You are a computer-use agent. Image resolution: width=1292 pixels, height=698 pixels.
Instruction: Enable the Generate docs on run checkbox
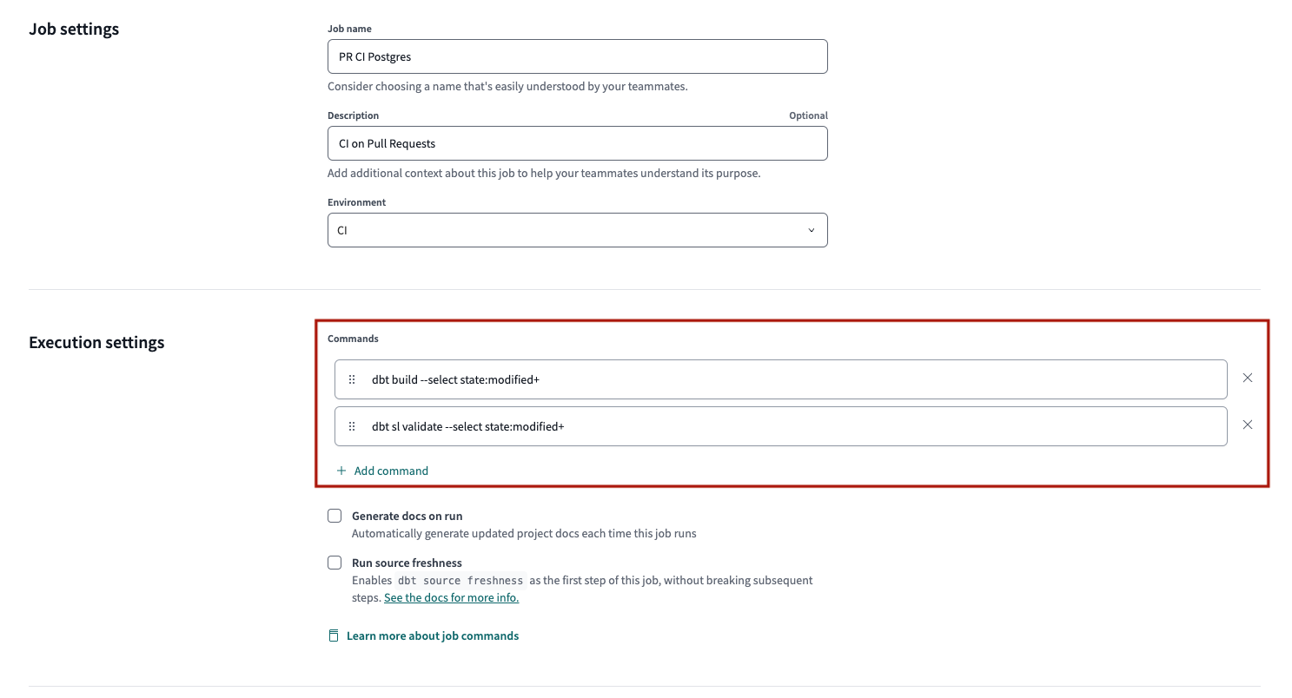tap(335, 516)
